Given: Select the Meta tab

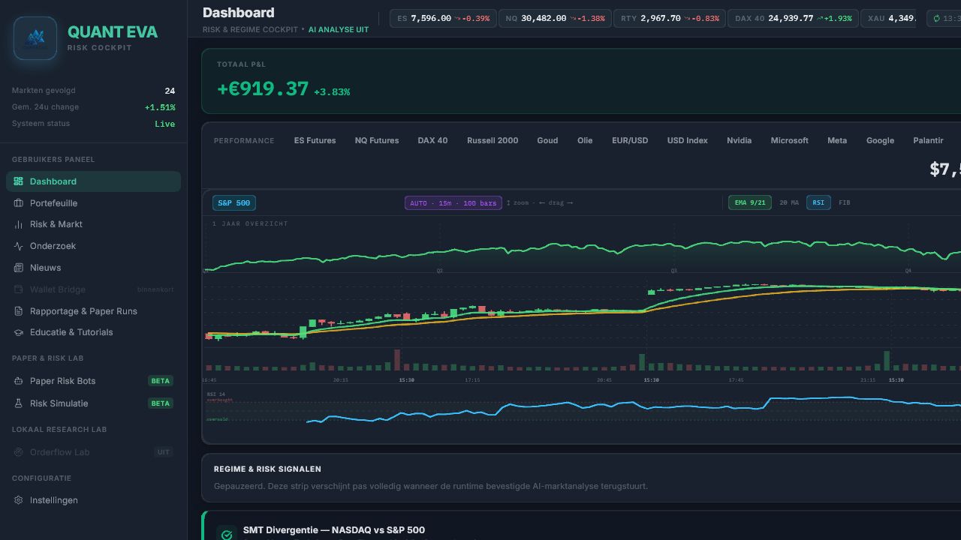Looking at the screenshot, I should (837, 141).
